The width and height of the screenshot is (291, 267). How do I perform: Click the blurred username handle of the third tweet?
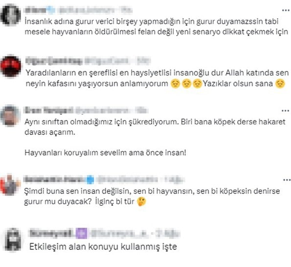pos(102,110)
